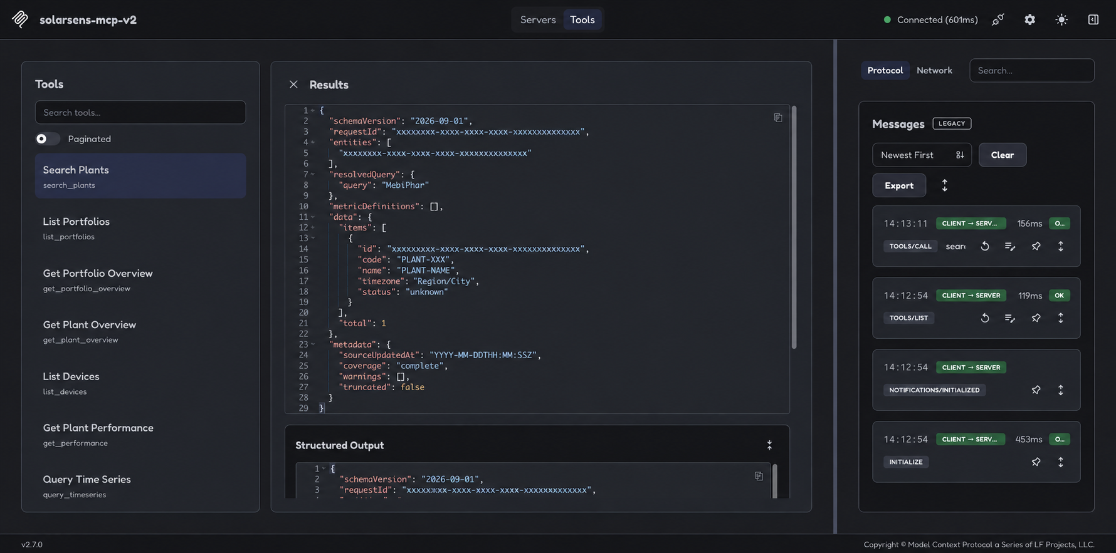
Task: Click the LEGACY badge beside Messages
Action: pos(952,123)
